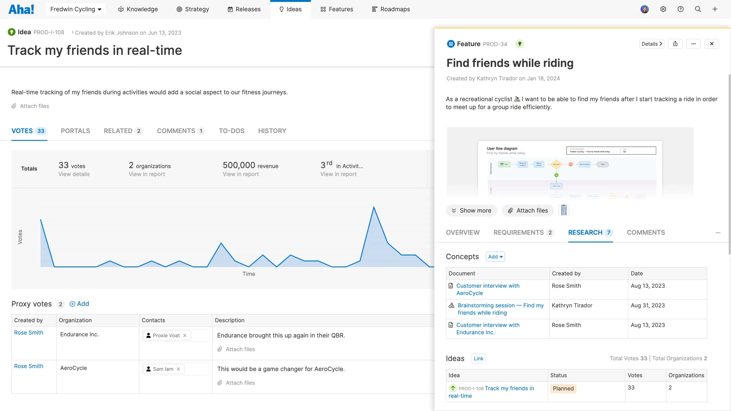The image size is (731, 411).
Task: Open the settings gear icon
Action: 663,9
